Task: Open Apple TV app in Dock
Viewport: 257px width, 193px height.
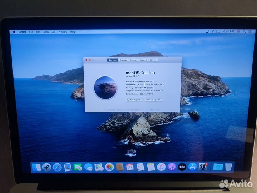Action: 182,167
